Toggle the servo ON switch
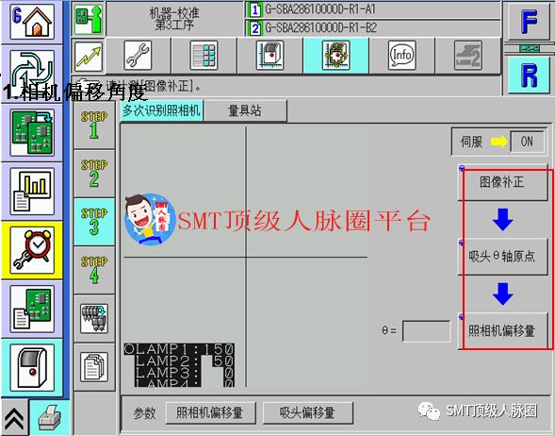Viewport: 555px width, 436px height. click(527, 142)
